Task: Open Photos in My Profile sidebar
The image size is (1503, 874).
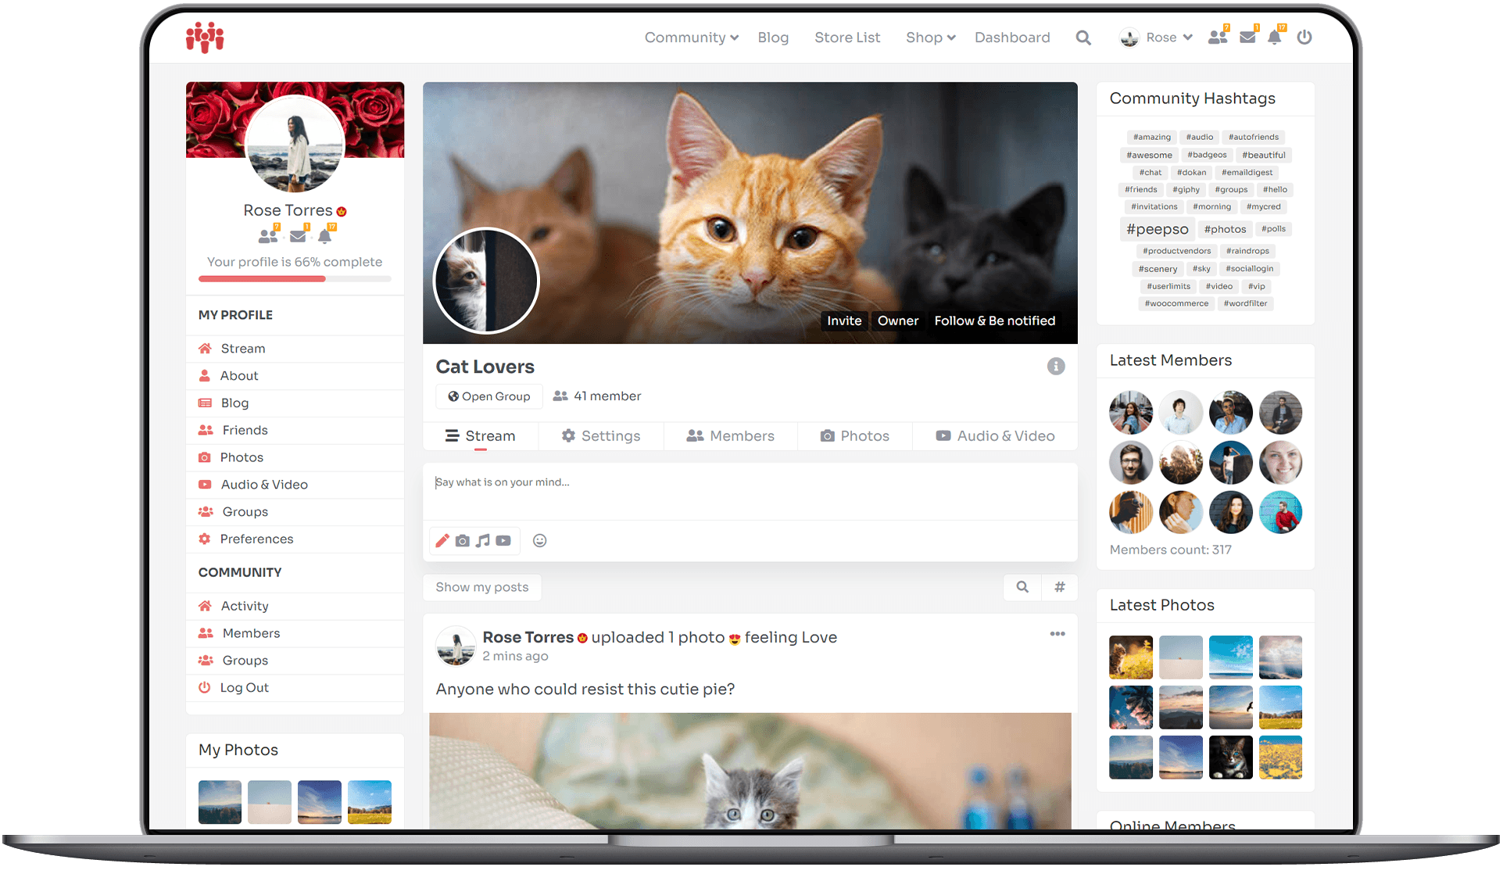Action: tap(295, 457)
